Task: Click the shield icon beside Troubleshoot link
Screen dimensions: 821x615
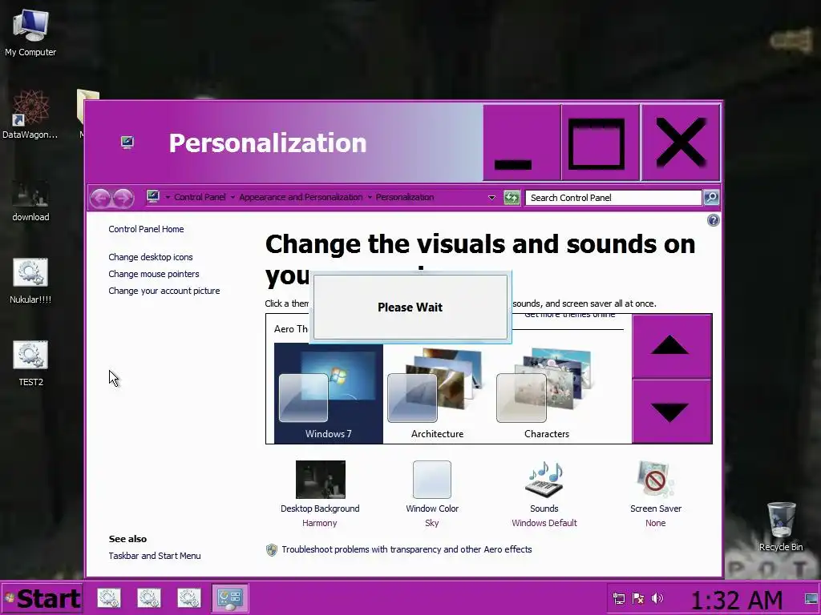Action: pyautogui.click(x=271, y=549)
